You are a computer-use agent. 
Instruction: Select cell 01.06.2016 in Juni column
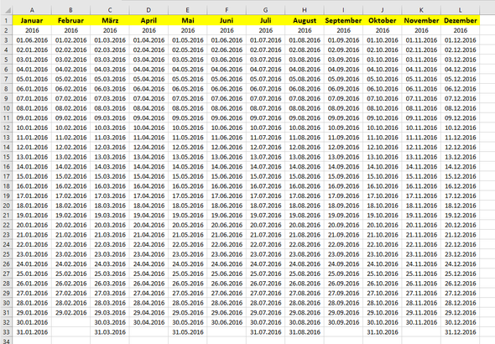[227, 40]
